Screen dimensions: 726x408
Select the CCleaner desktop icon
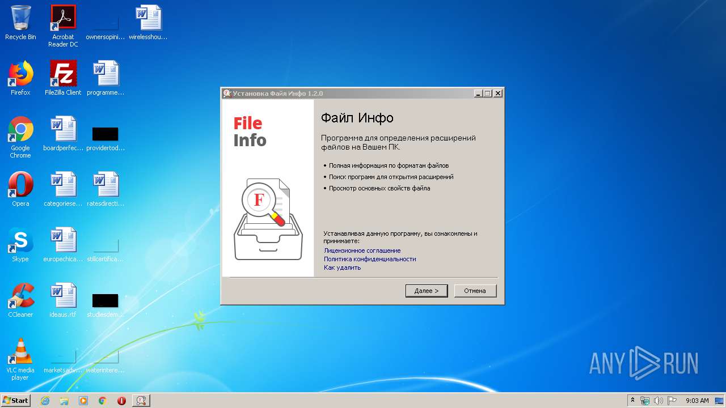[x=20, y=300]
